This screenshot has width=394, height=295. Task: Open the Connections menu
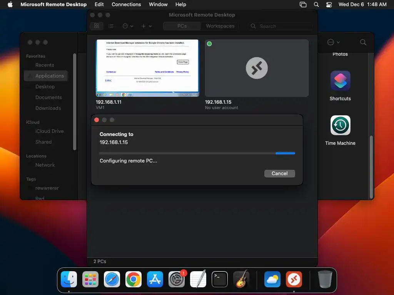[126, 4]
